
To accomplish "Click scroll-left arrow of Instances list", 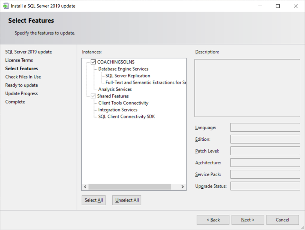I will [x=85, y=187].
